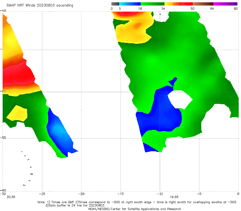
Task: Click the 'Note: 1) Times are GMT' line
Action: (x=137, y=202)
